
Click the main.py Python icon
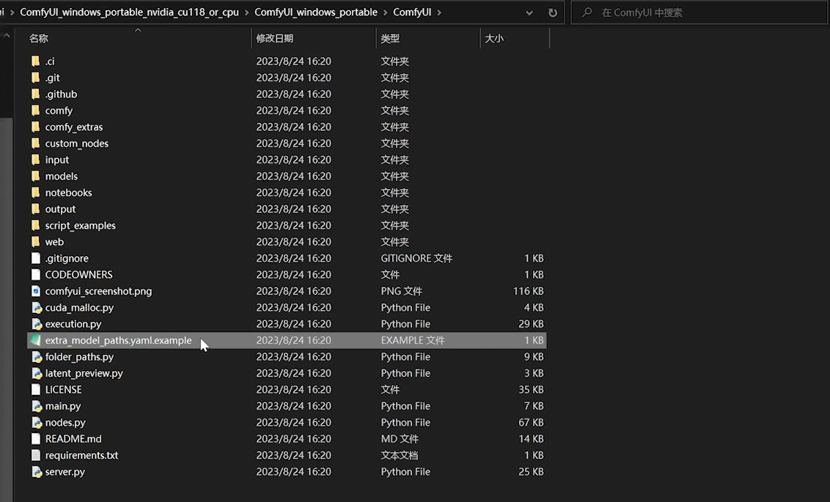(36, 406)
